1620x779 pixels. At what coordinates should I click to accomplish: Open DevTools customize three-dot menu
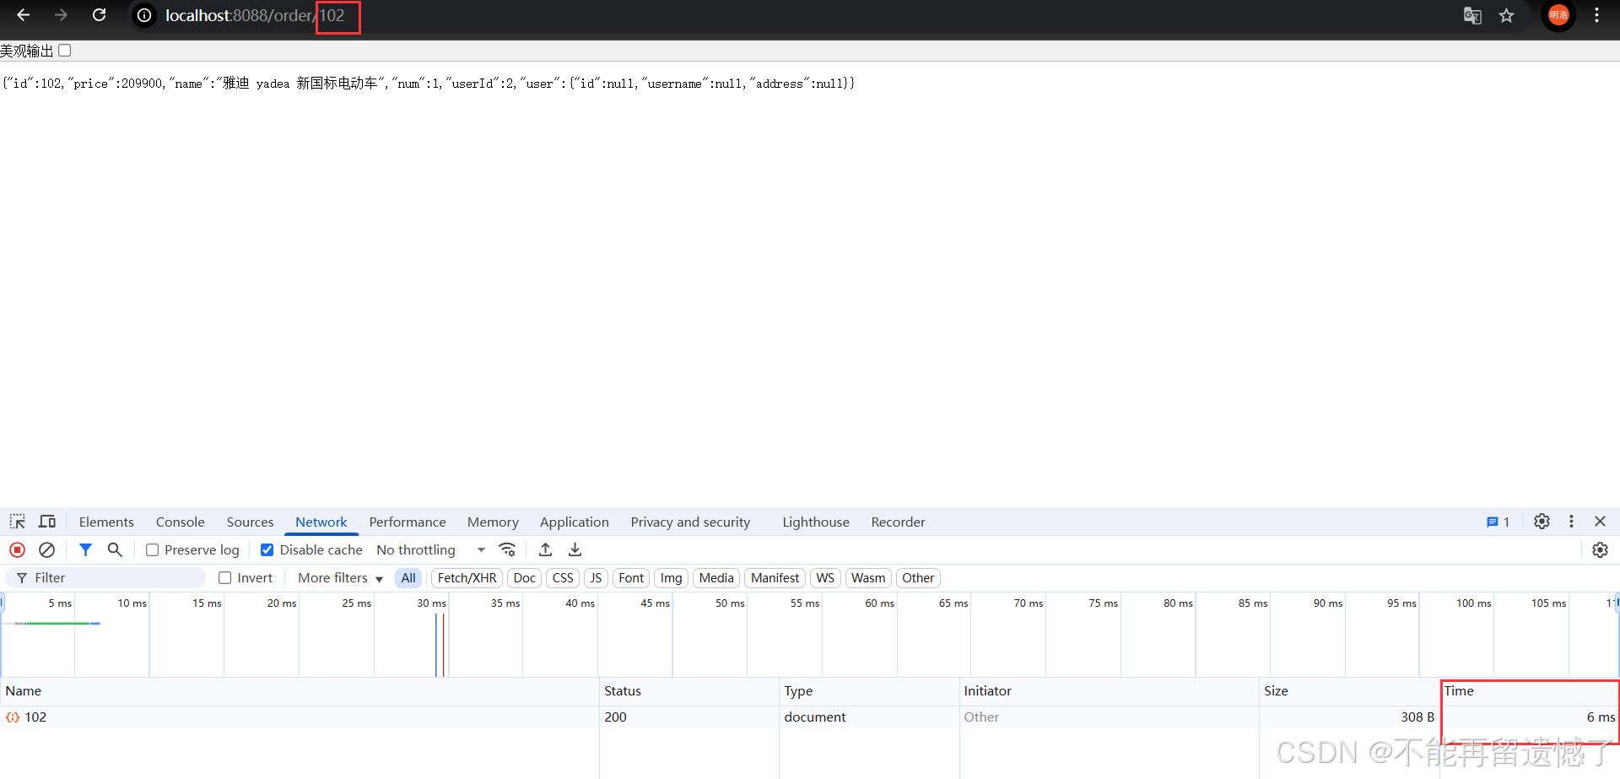1571,522
